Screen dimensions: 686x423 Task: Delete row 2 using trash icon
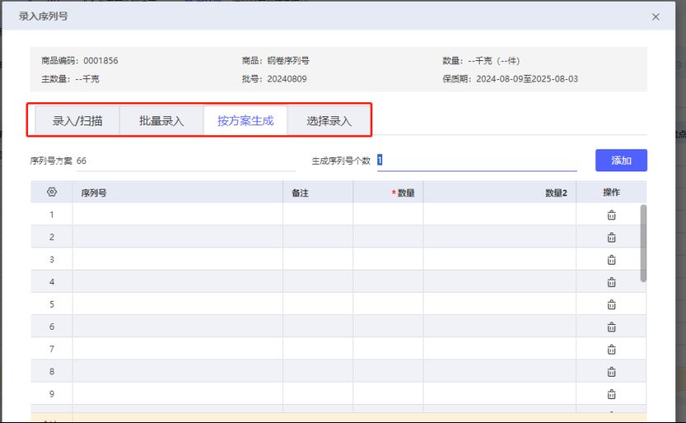tap(611, 237)
